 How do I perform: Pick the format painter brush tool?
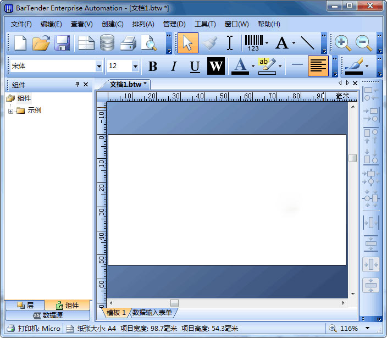210,43
